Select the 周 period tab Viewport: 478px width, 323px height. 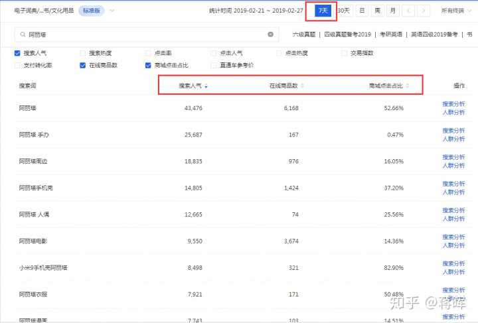click(x=377, y=11)
